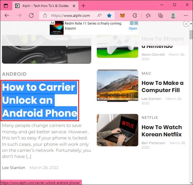Dismiss the banner with circled X button
Viewport: 193px width, 185px height.
tap(186, 24)
